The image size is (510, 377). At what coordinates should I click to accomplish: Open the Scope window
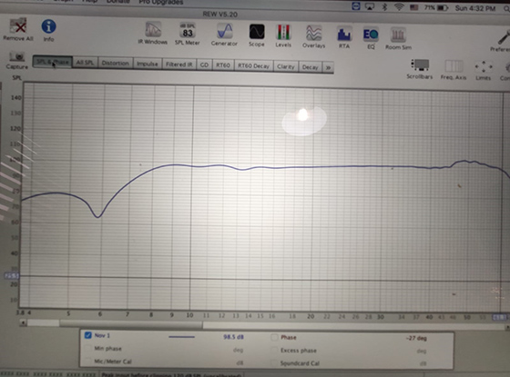[x=257, y=35]
